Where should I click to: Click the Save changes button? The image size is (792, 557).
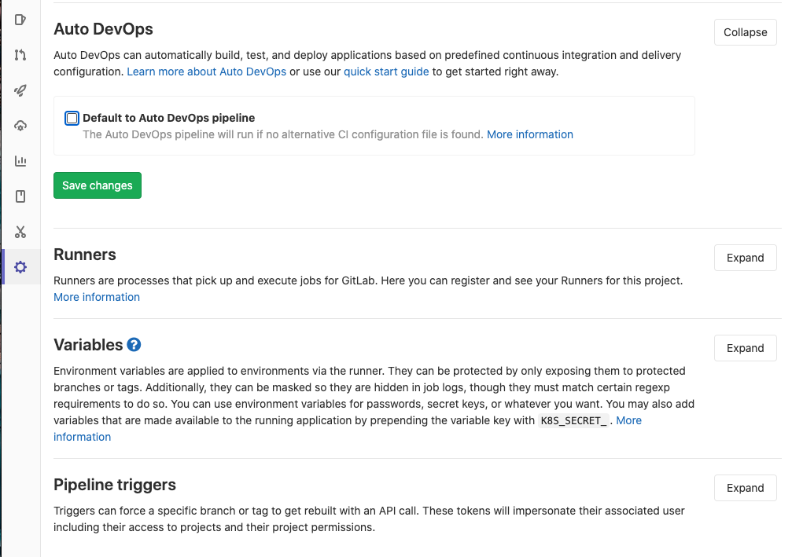pyautogui.click(x=98, y=185)
